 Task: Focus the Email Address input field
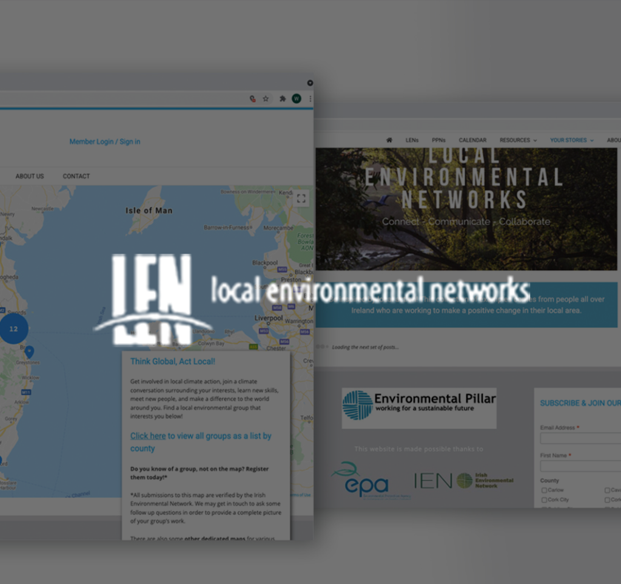tap(580, 438)
